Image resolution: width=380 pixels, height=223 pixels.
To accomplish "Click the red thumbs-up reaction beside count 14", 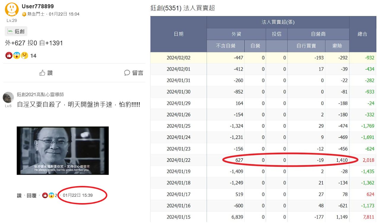I will (9, 56).
